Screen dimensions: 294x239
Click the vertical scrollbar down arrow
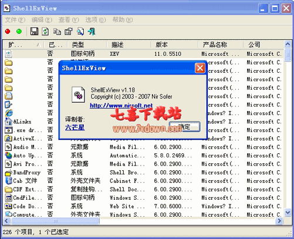tap(288, 212)
